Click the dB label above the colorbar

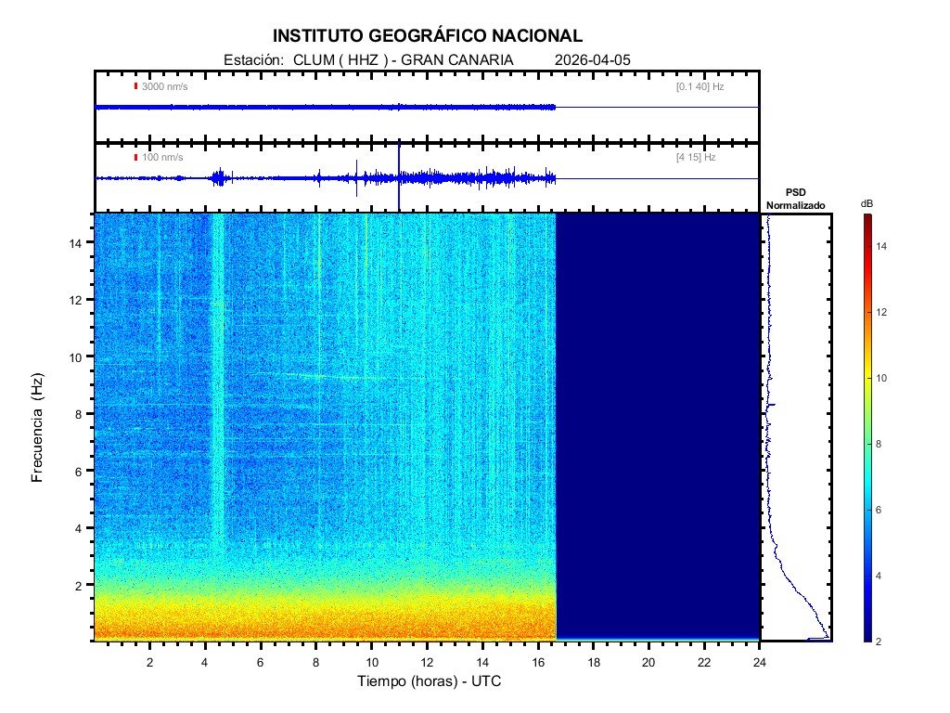click(867, 202)
